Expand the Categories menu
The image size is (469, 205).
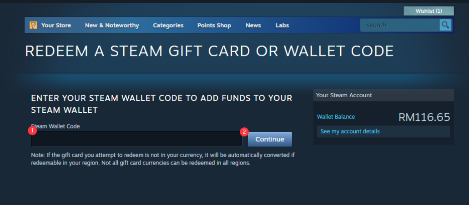(x=168, y=25)
